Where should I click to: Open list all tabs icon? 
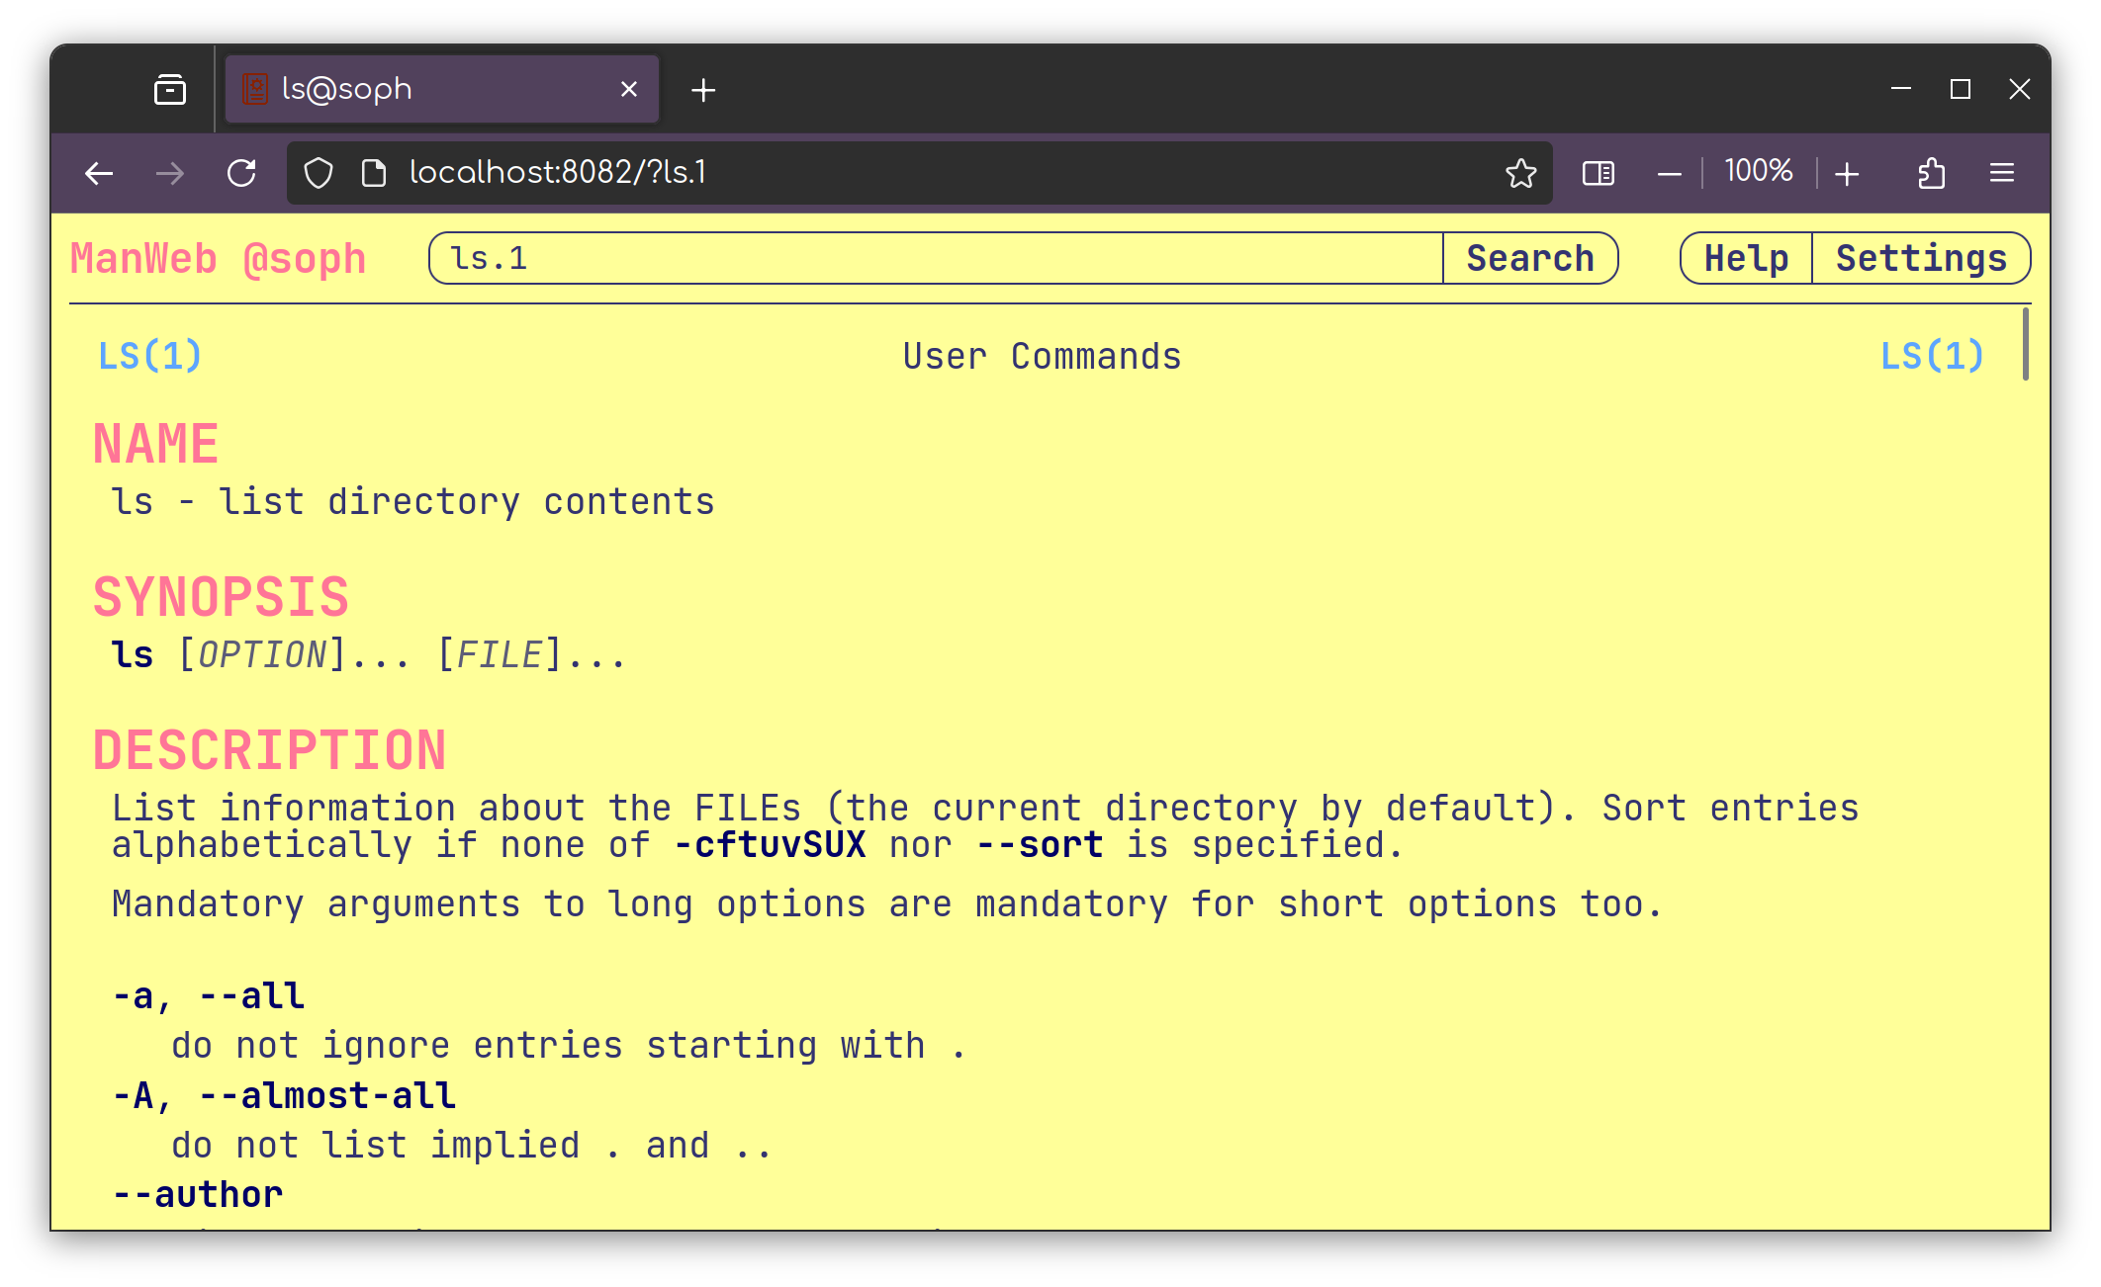point(170,90)
